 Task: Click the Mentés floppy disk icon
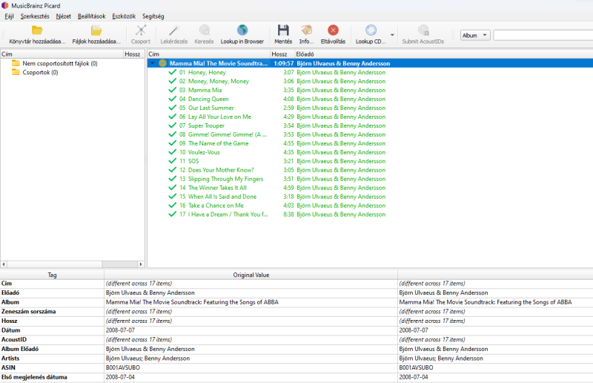click(x=283, y=30)
